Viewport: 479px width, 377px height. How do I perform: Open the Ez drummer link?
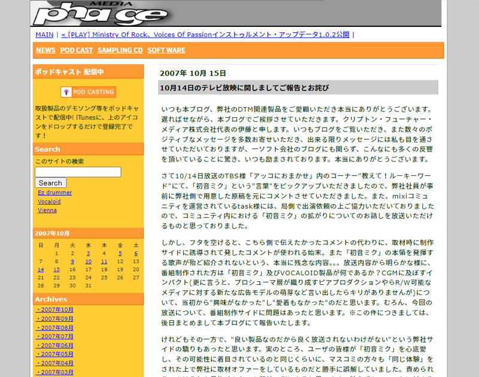(55, 193)
